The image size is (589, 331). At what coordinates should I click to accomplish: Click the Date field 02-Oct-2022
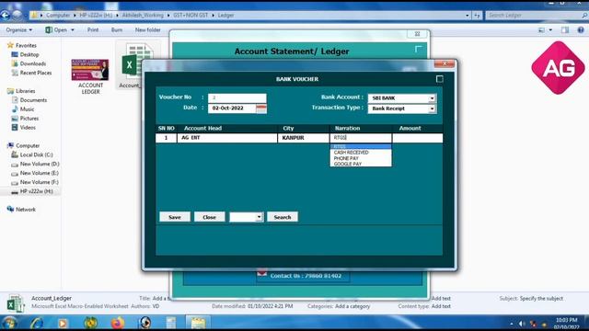(232, 108)
